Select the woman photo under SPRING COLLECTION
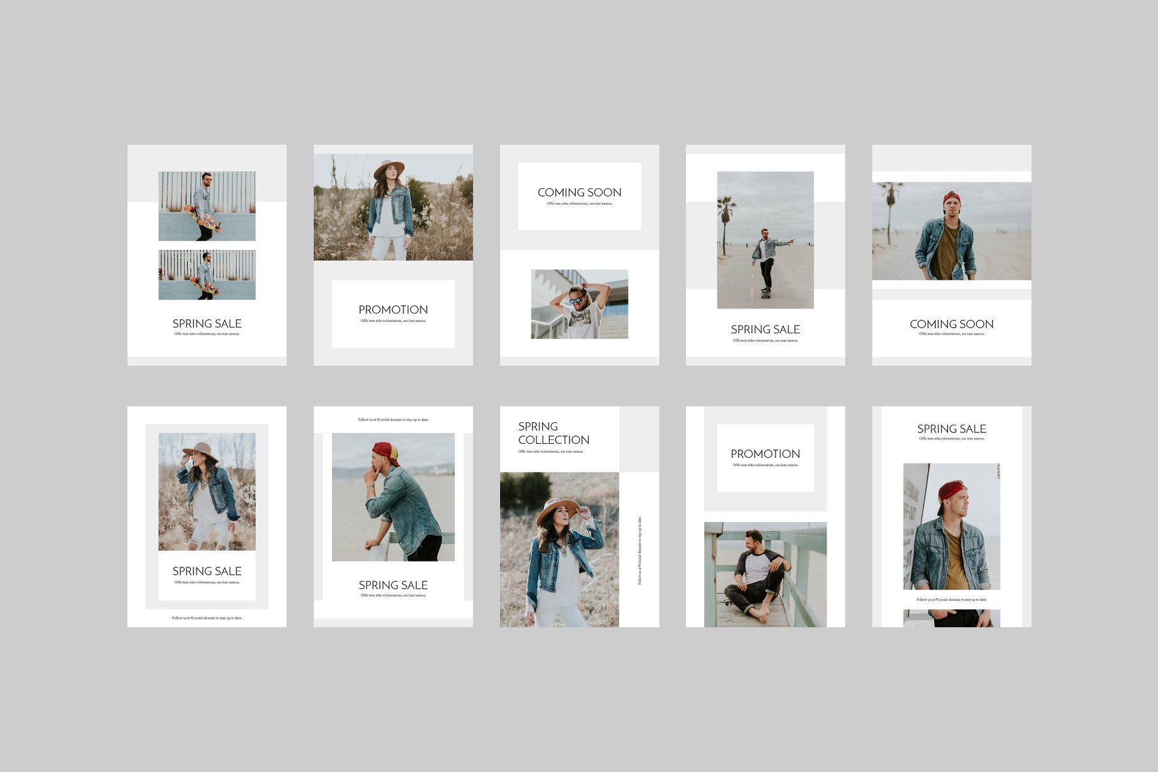 point(559,549)
